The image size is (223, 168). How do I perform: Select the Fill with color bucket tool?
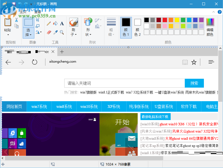(x=55, y=23)
